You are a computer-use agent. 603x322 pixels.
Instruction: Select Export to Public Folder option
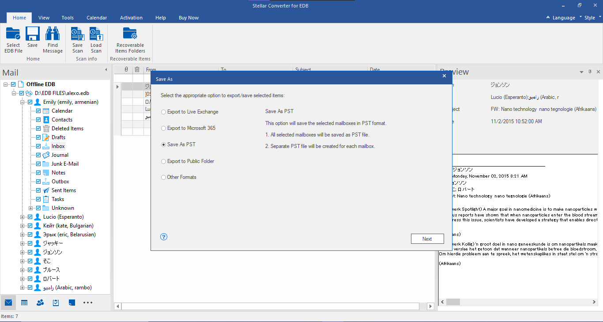[188, 161]
